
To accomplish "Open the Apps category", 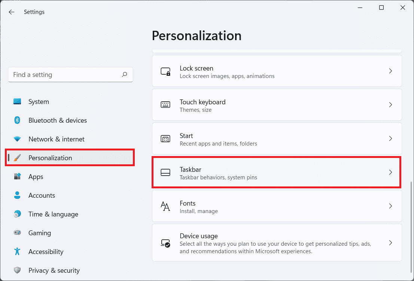I will coord(70,176).
